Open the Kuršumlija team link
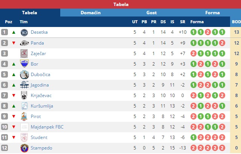This screenshot has height=154, width=241. click(42, 106)
